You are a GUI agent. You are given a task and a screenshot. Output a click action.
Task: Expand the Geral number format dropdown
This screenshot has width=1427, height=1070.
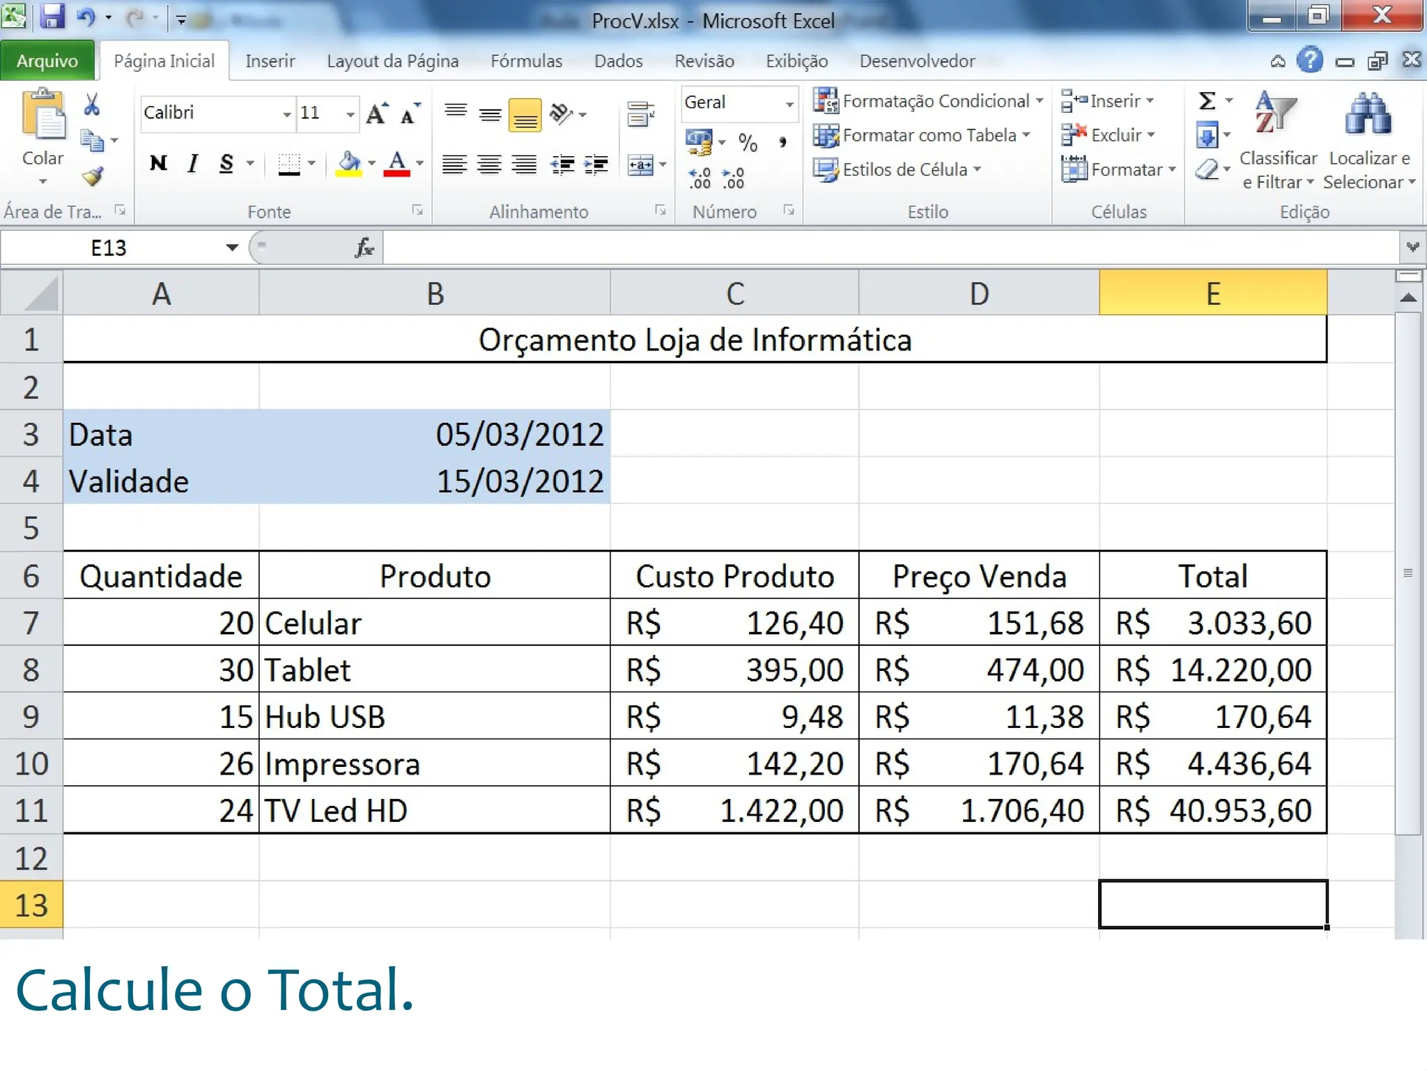pyautogui.click(x=789, y=104)
